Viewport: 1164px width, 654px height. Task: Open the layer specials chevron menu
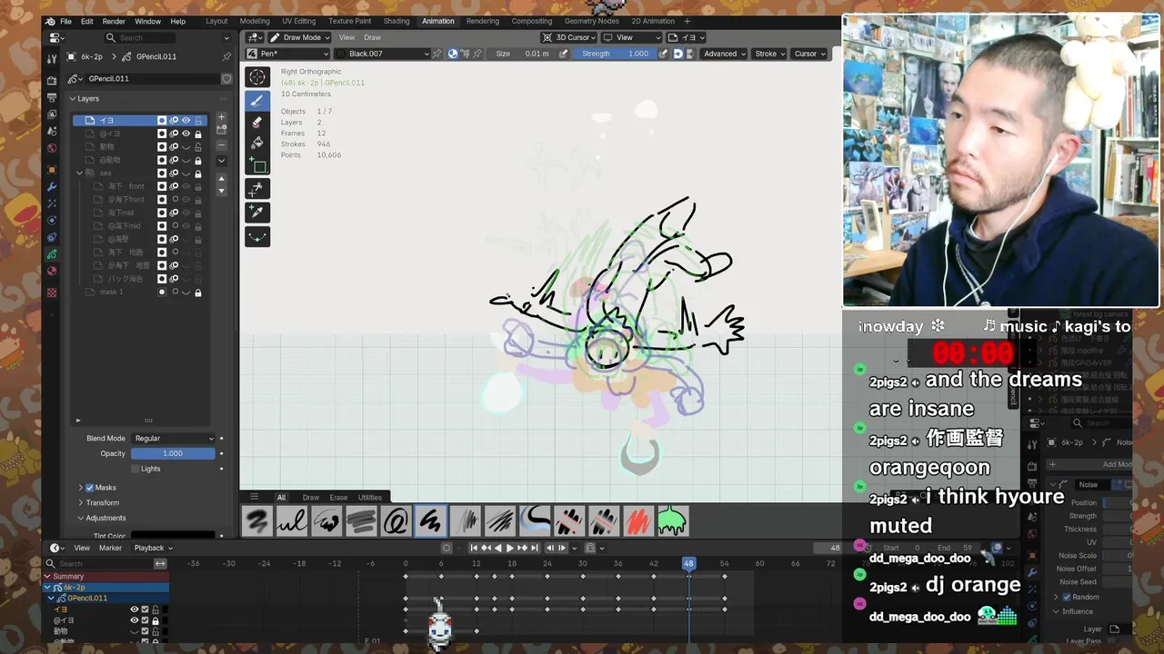coord(221,161)
